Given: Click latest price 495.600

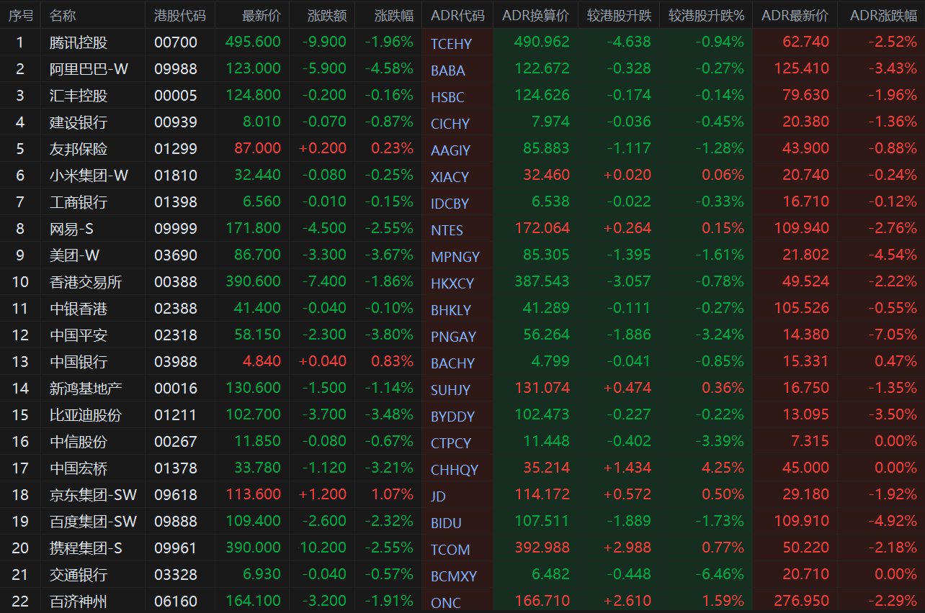Looking at the screenshot, I should pos(253,42).
